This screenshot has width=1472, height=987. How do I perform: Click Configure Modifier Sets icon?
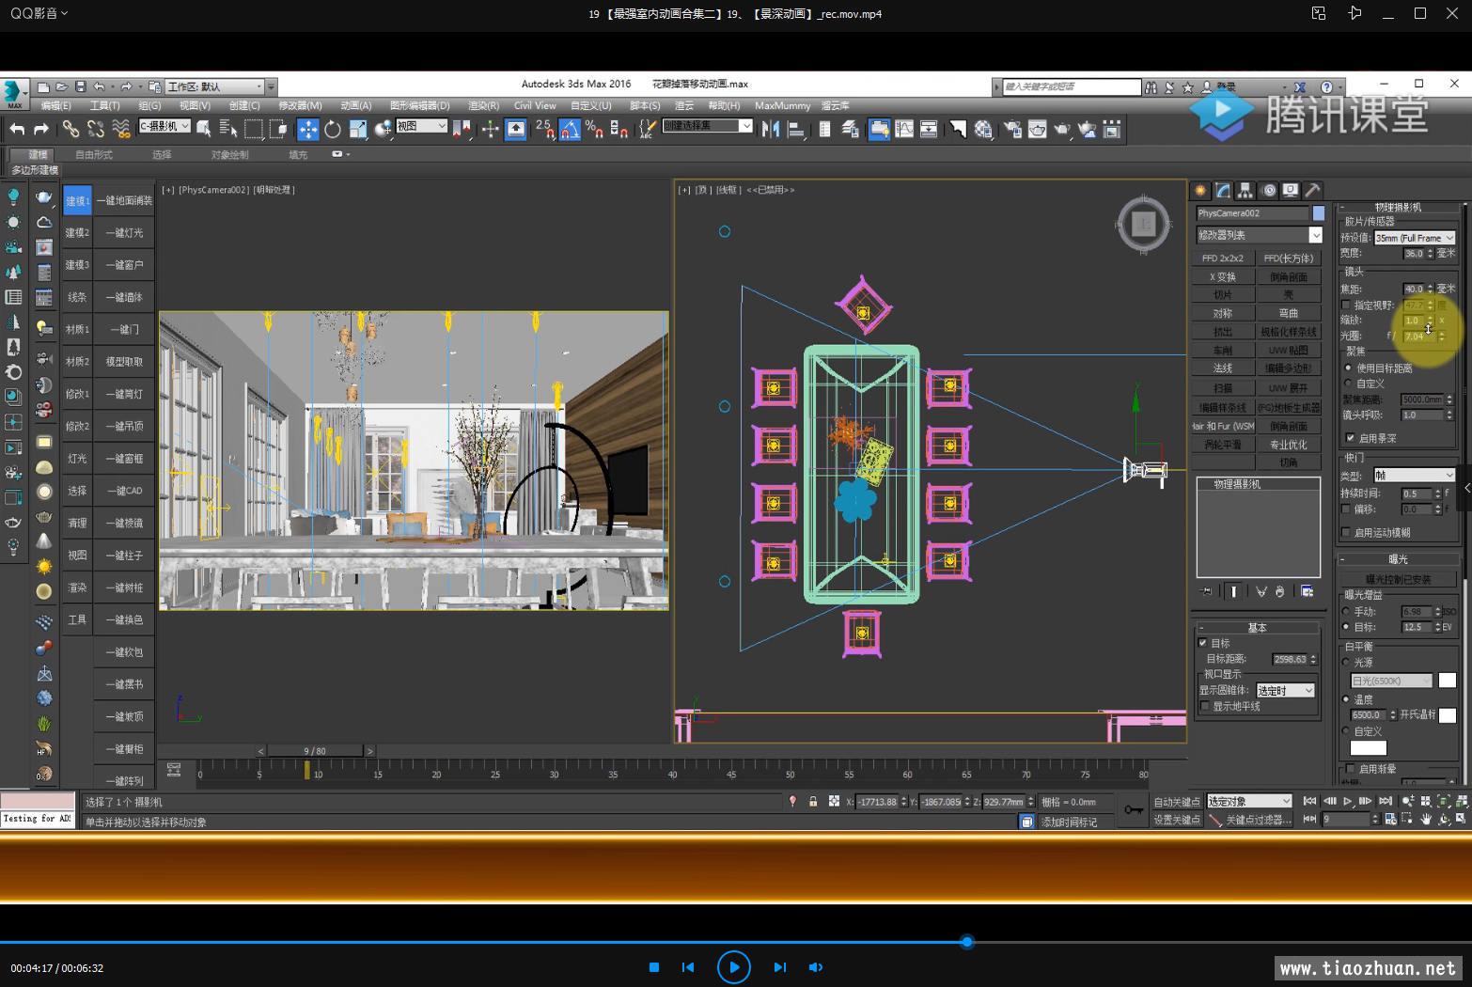pos(1308,591)
